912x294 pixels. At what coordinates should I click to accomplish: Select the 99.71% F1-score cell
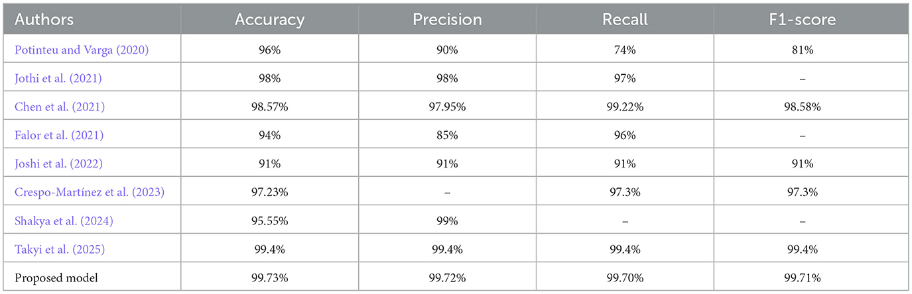(x=803, y=278)
